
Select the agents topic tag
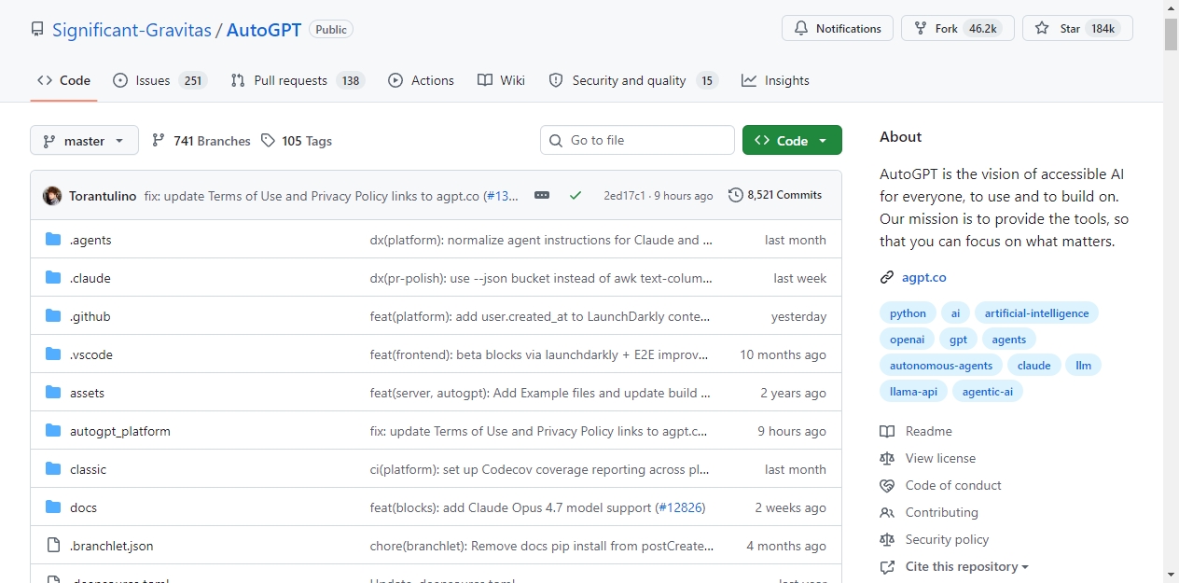[x=1009, y=340]
